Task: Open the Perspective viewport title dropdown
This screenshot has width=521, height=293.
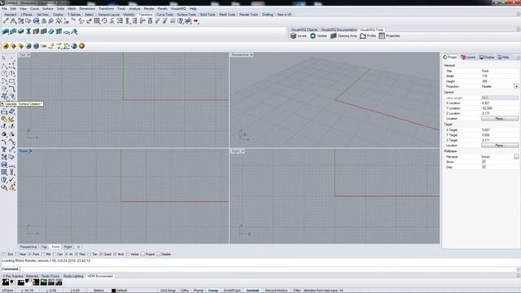Action: tap(252, 55)
